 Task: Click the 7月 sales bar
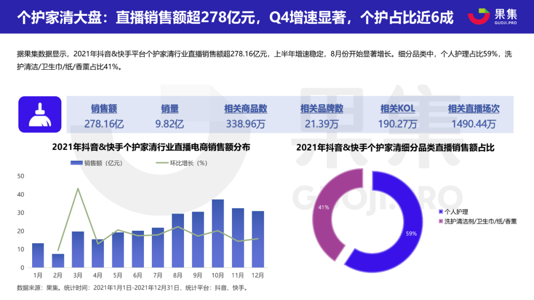158,248
